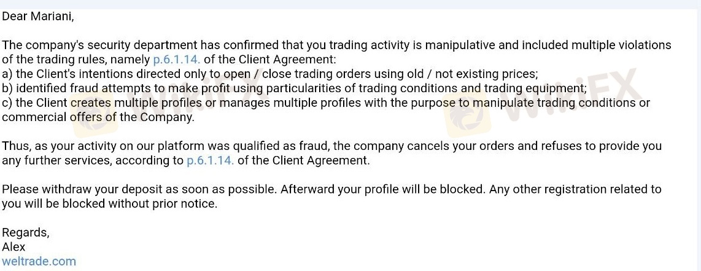Image resolution: width=701 pixels, height=271 pixels.
Task: Open p.6.1.14. link after 'namely'
Action: click(x=177, y=60)
